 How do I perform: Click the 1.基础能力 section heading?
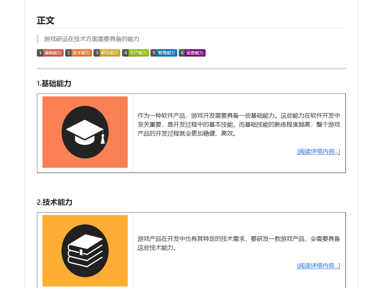pyautogui.click(x=54, y=83)
